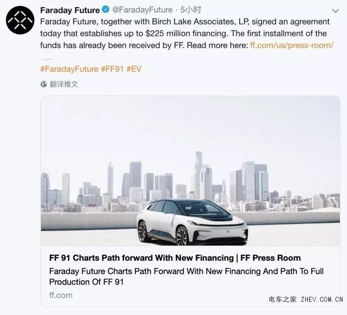Follow the ff.com/us/press-room/ link

[291, 45]
